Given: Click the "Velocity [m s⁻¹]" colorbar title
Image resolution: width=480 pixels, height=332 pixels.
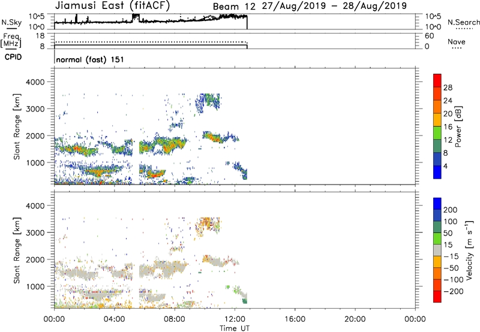Looking at the screenshot, I should [x=469, y=250].
